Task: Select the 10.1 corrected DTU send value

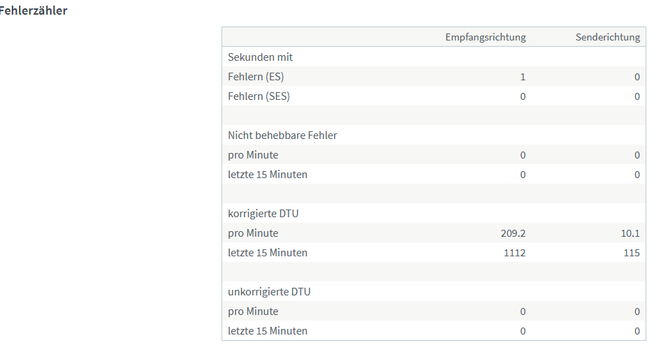Action: pos(630,233)
